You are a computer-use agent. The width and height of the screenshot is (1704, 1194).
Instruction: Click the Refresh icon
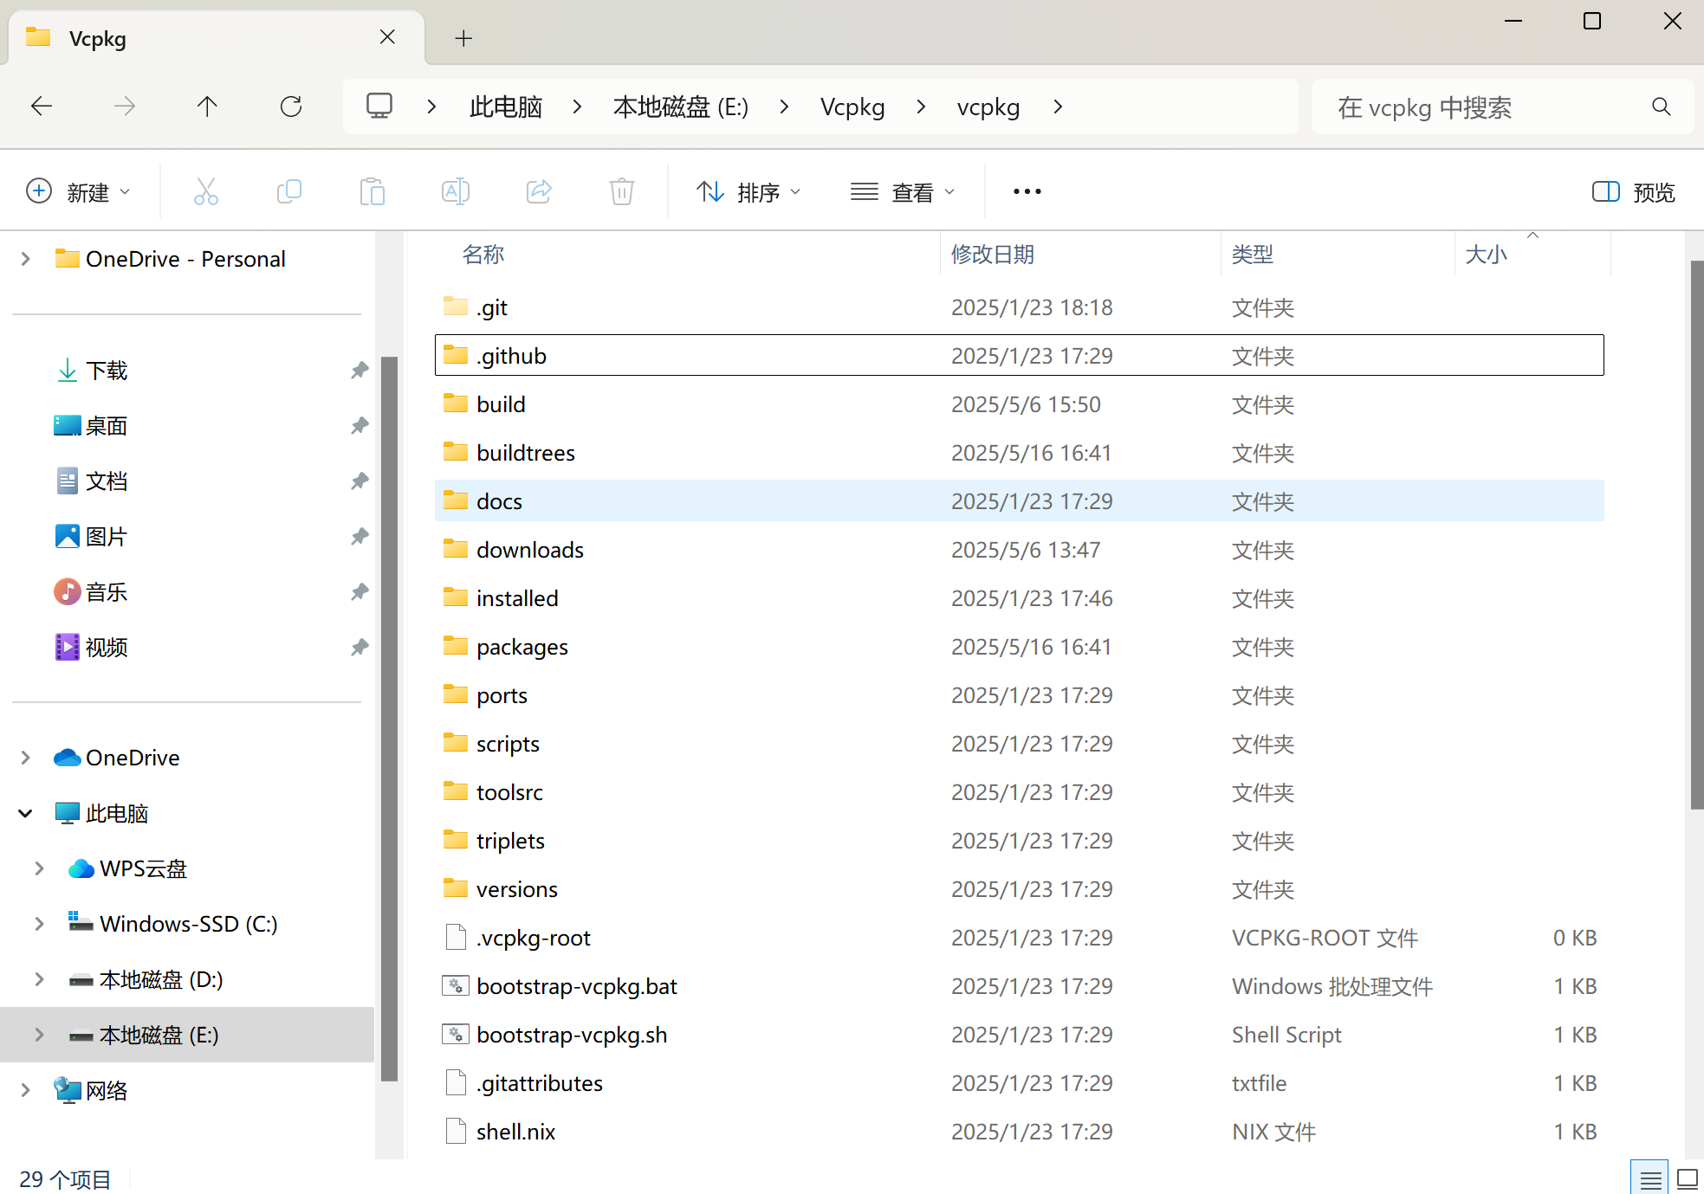[x=291, y=106]
